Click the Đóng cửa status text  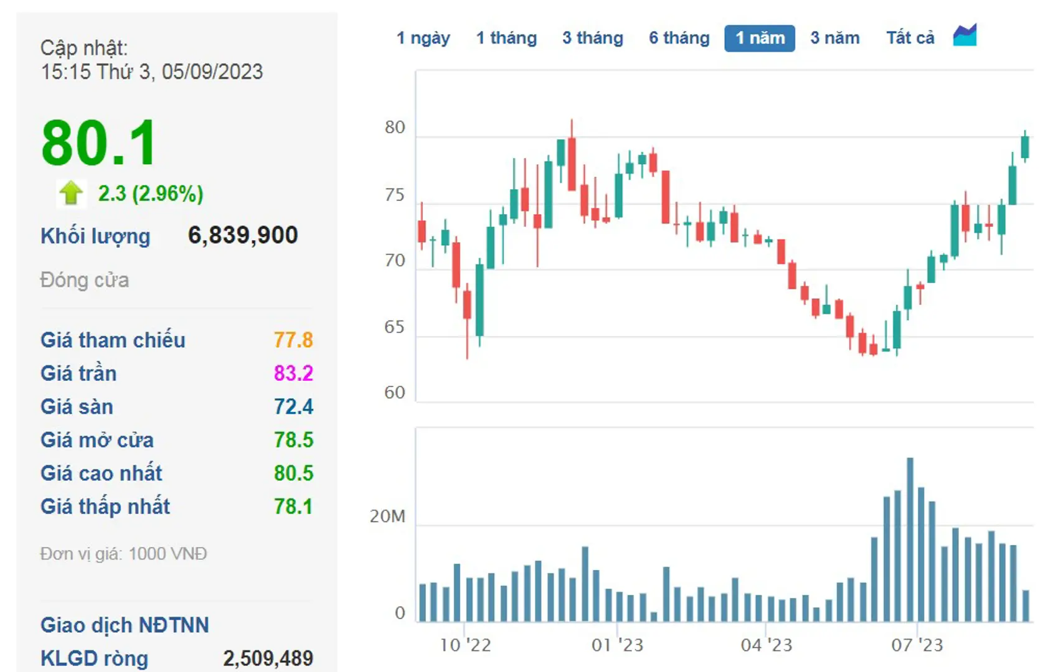coord(85,280)
